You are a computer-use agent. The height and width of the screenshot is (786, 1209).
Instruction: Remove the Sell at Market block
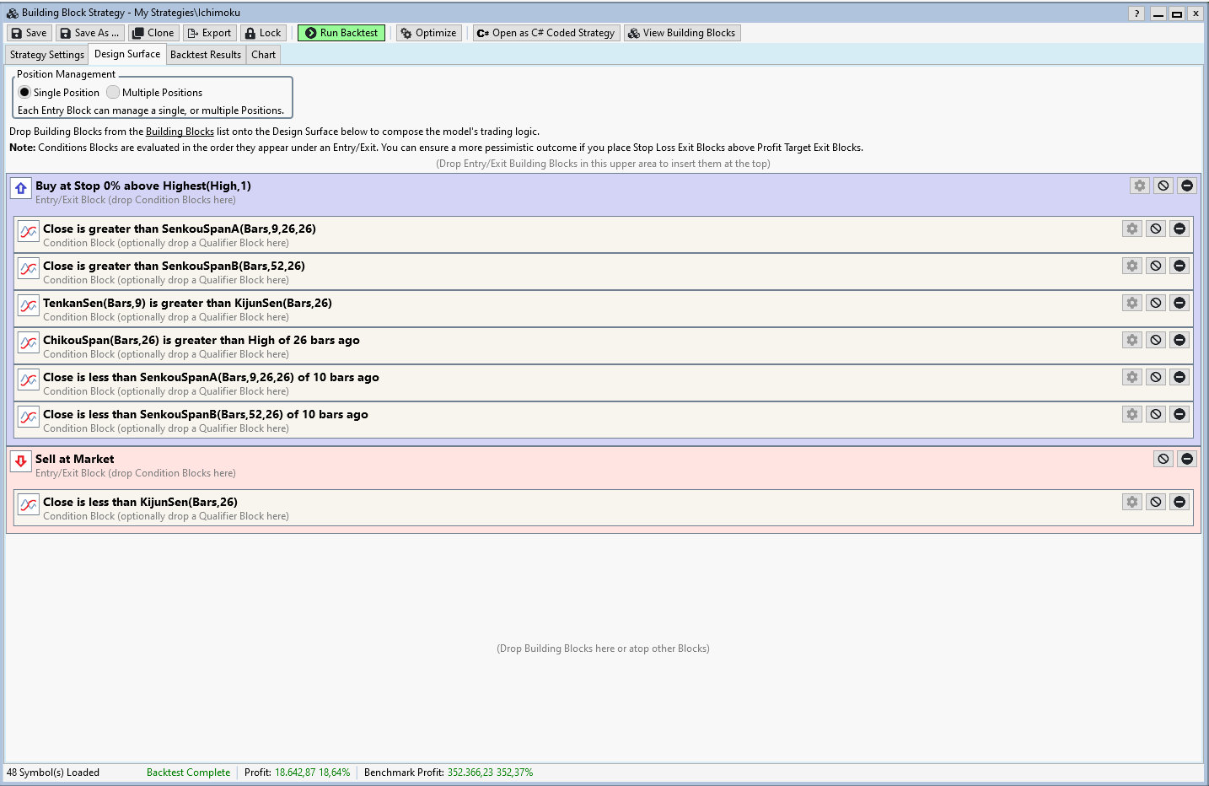coord(1186,459)
